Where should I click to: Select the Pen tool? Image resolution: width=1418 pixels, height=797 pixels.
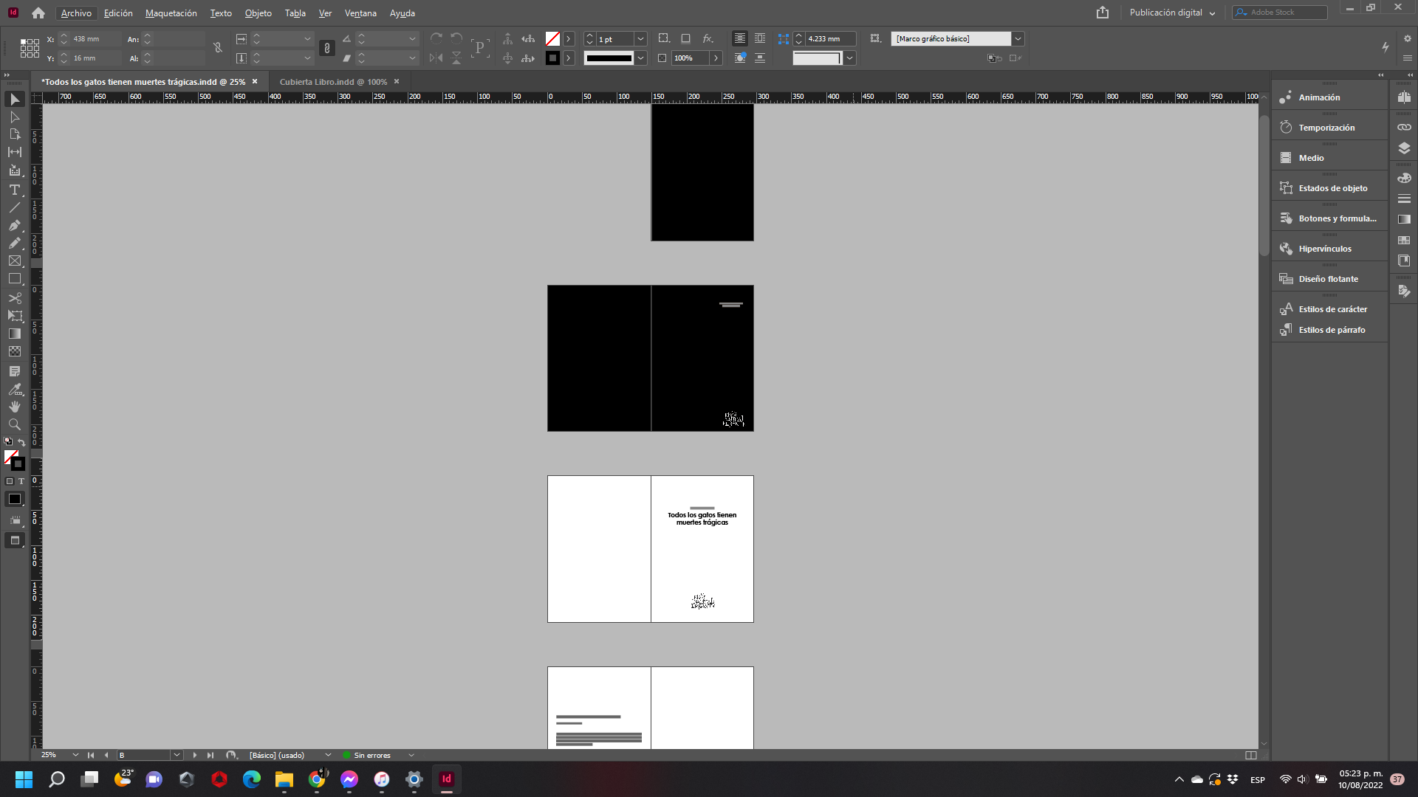14,225
